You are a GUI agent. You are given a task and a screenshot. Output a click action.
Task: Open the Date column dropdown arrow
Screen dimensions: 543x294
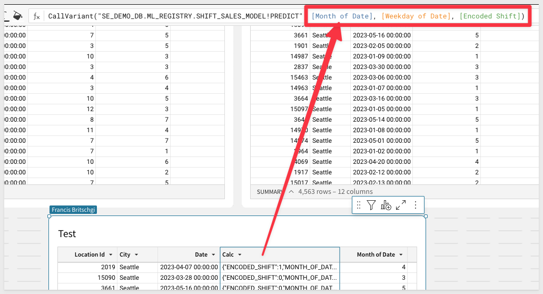pos(213,254)
